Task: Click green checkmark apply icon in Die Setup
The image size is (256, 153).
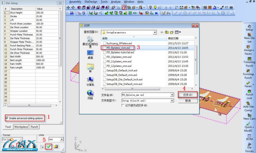Action: tap(49, 146)
